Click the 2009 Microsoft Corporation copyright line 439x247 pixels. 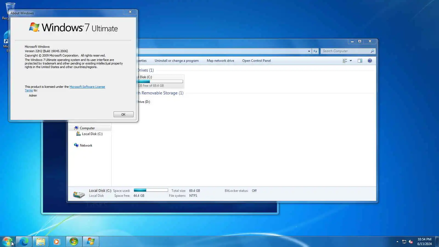pyautogui.click(x=65, y=55)
